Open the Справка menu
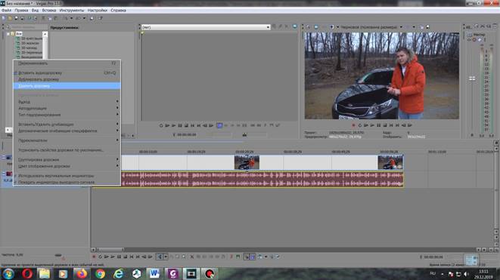The width and height of the screenshot is (500, 280). coord(118,11)
